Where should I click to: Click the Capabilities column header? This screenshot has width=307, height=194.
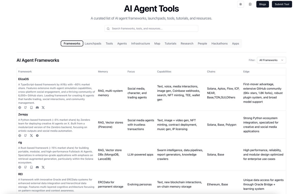pos(164,72)
